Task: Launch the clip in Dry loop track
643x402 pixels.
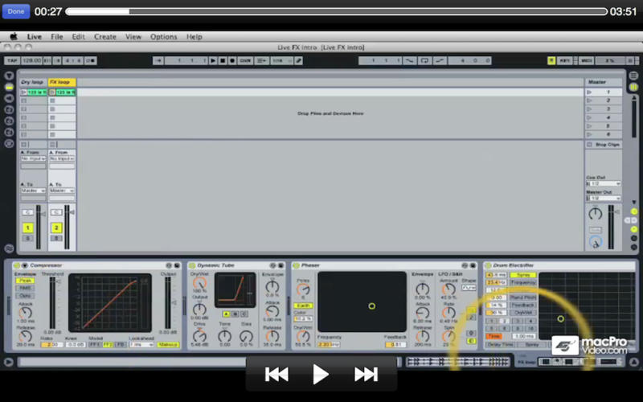Action: click(x=24, y=92)
